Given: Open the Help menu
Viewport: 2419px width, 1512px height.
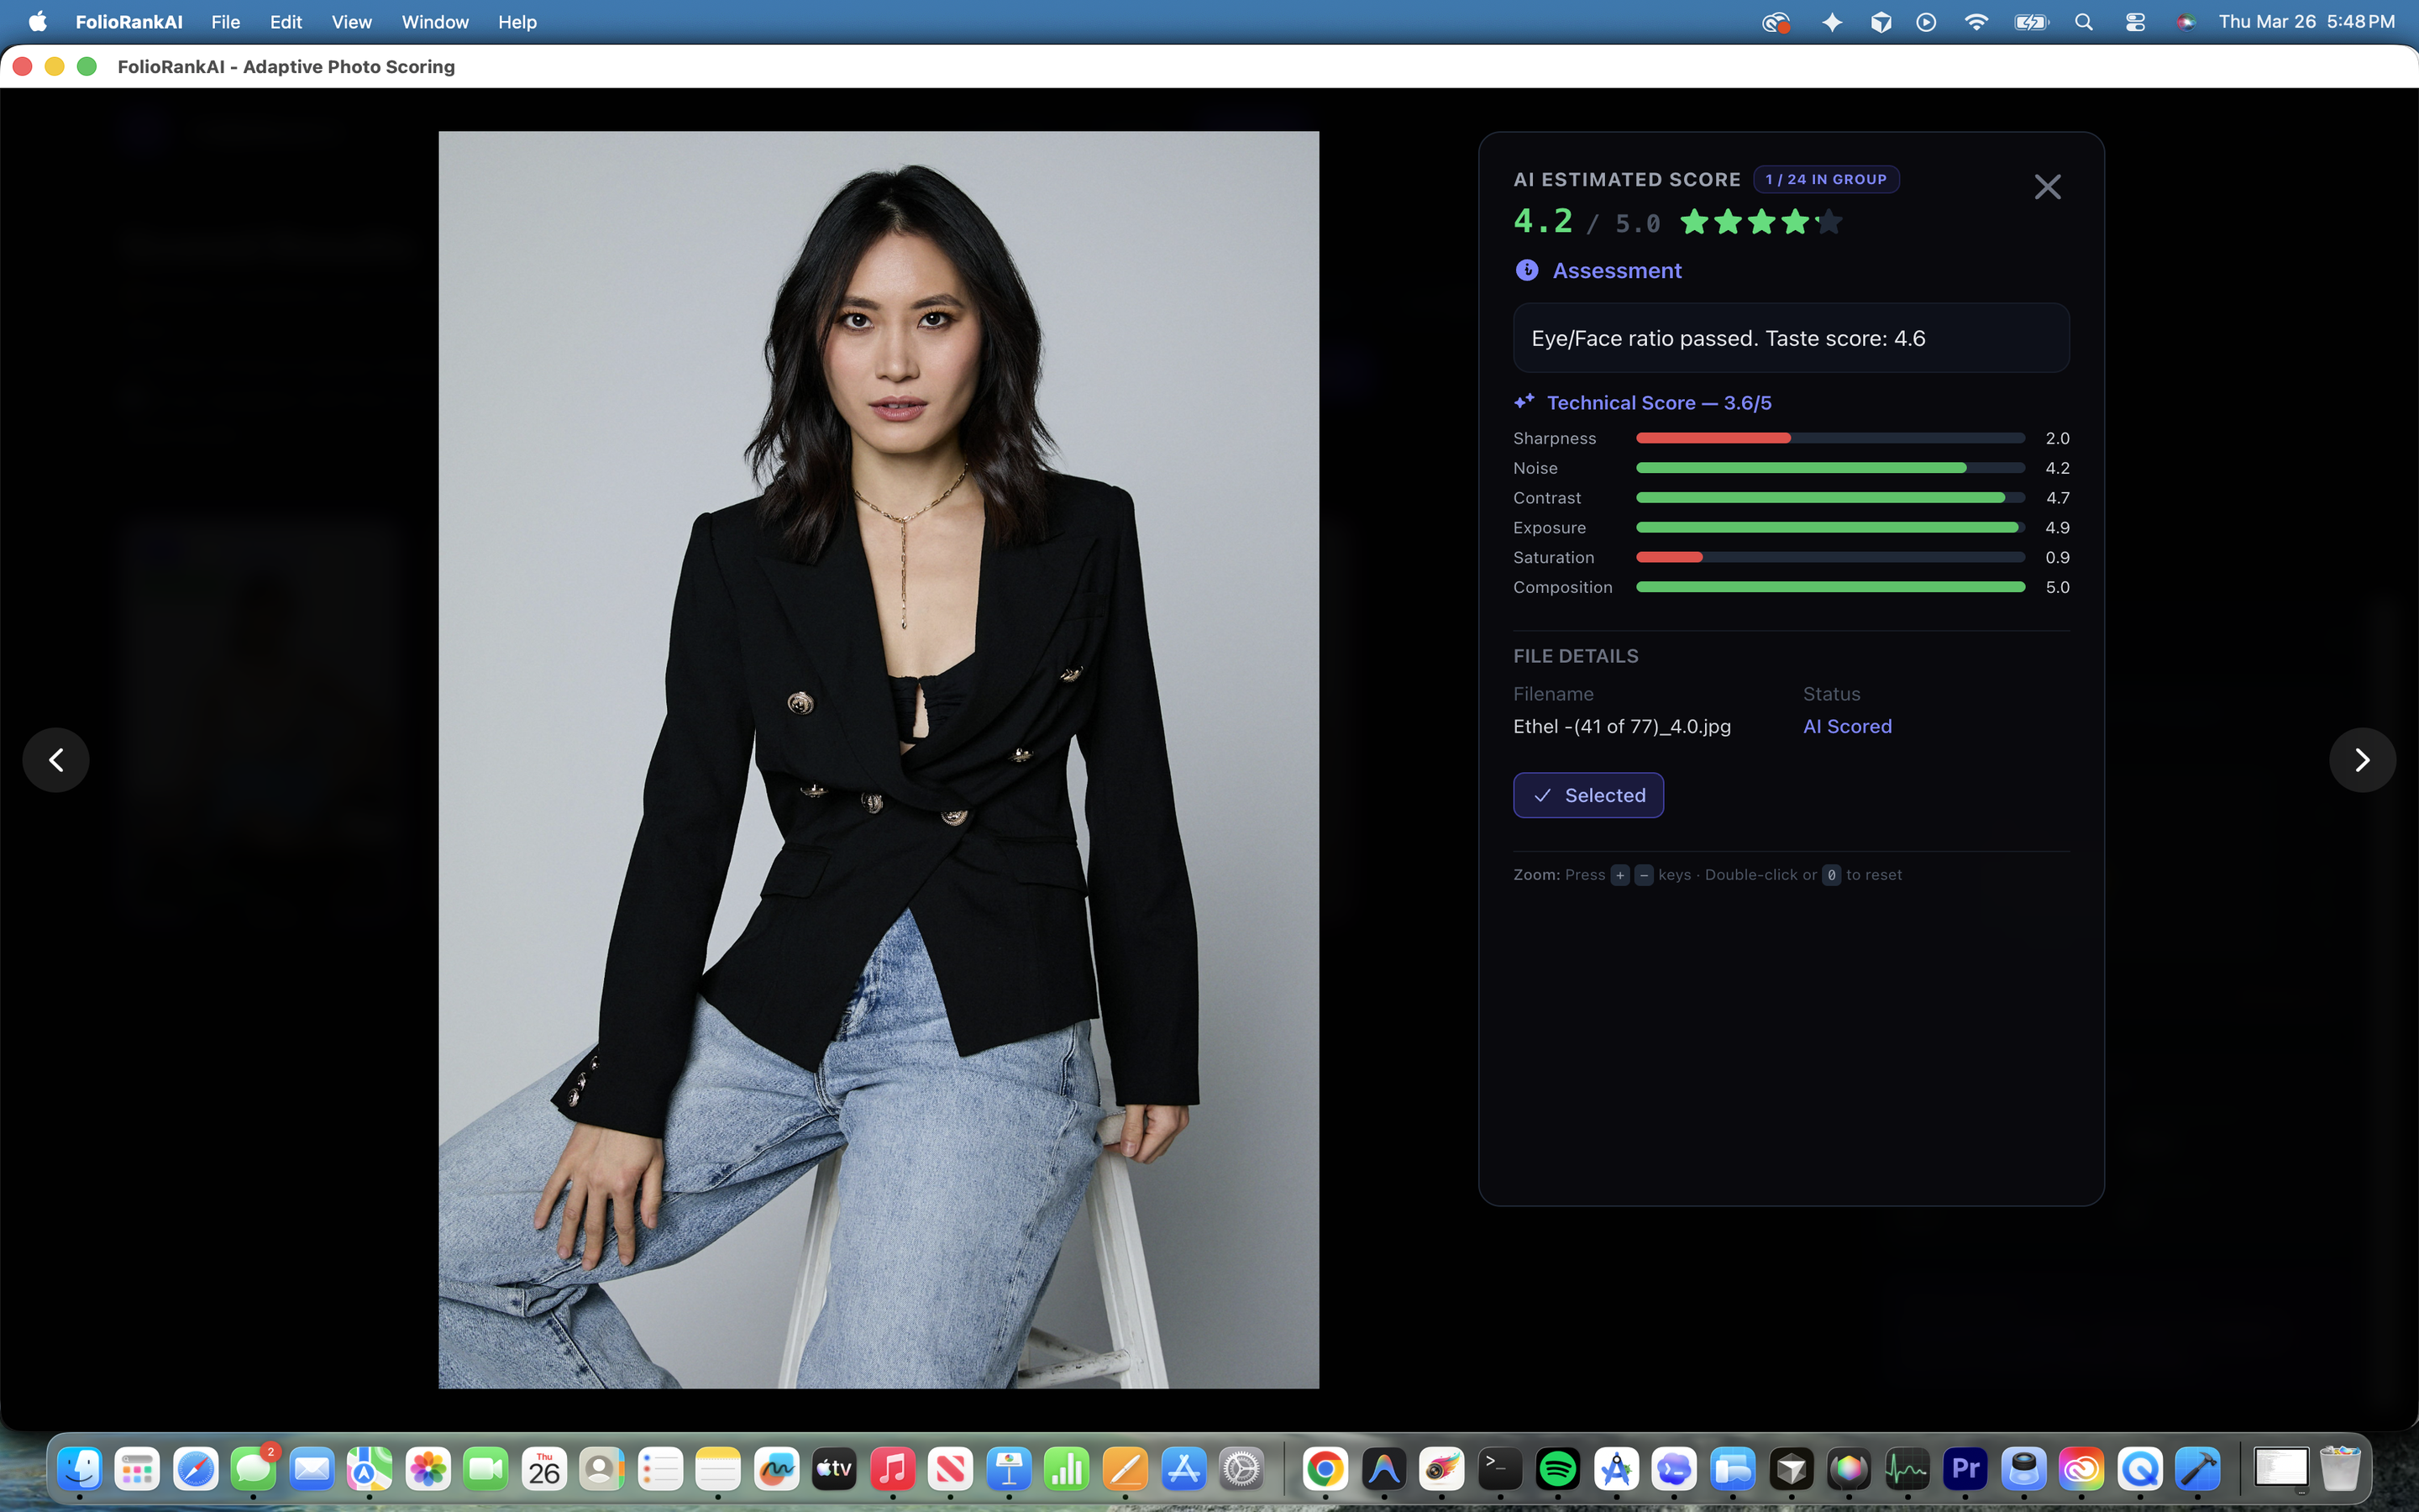Looking at the screenshot, I should tap(517, 22).
